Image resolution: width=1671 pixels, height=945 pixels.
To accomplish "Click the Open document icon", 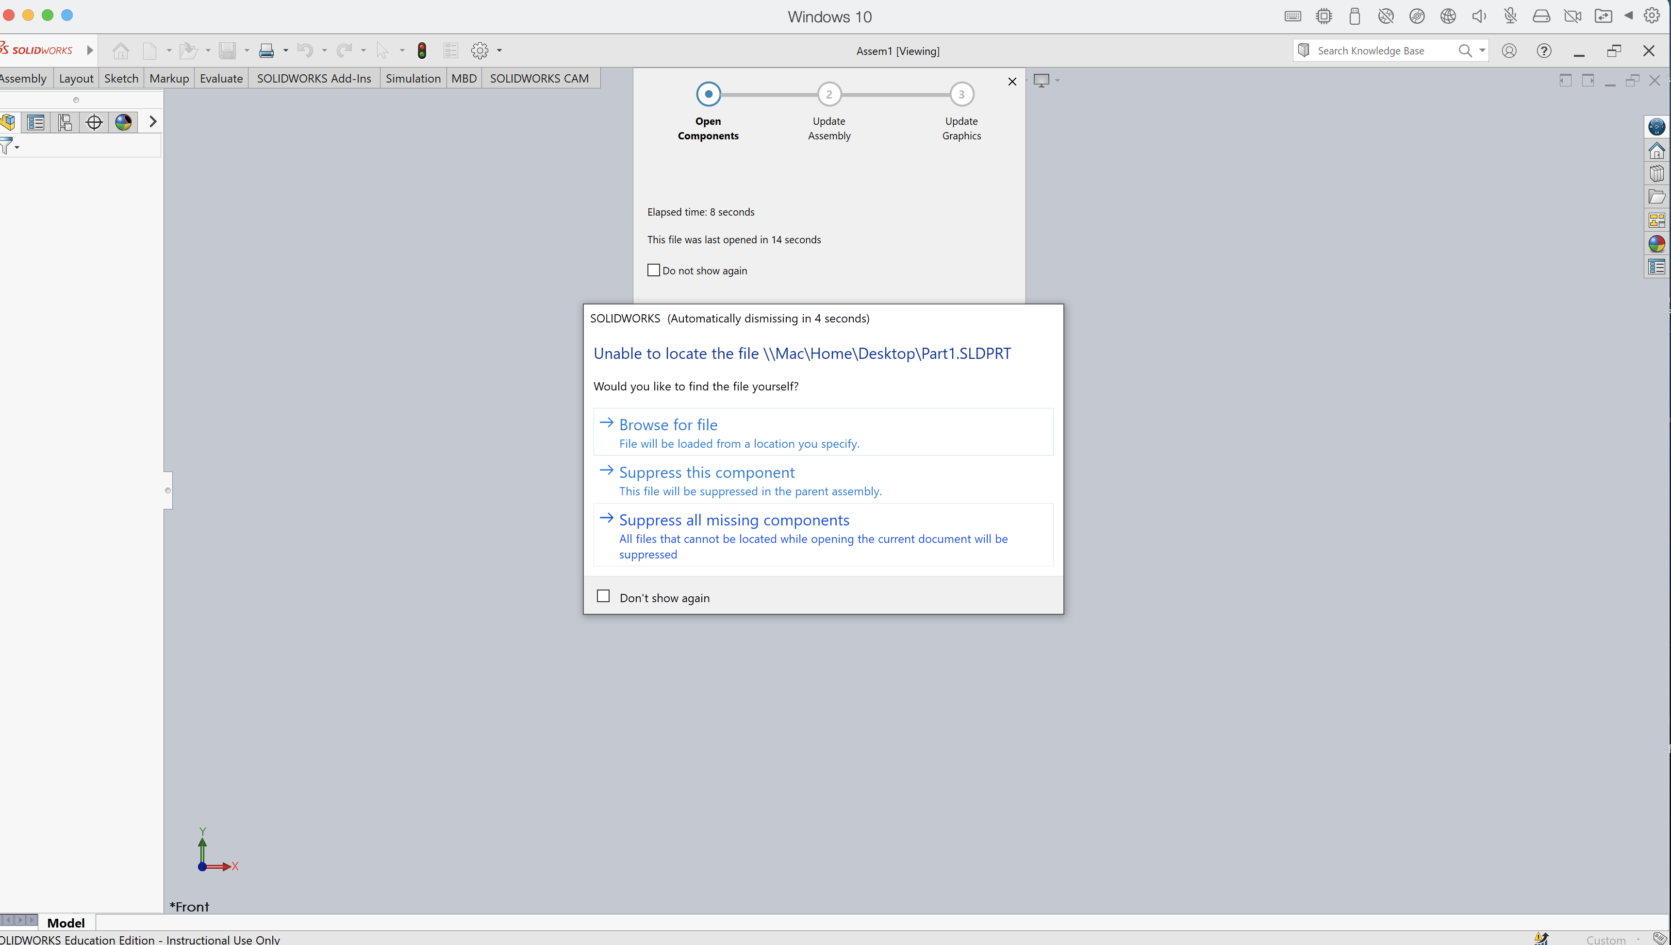I will click(x=188, y=51).
